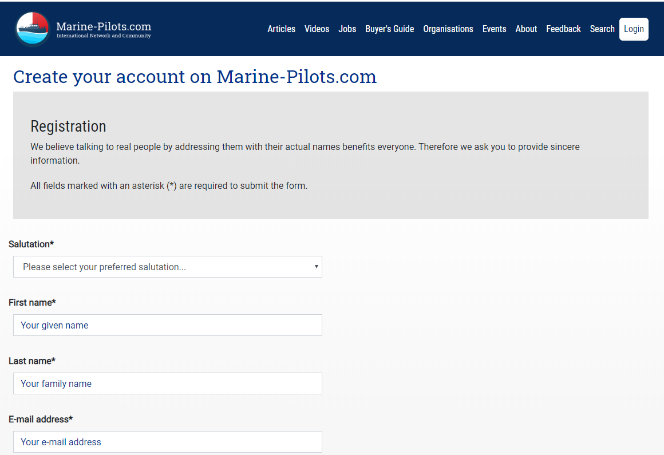Click the salutation dropdown arrow
This screenshot has width=664, height=455.
pos(316,267)
